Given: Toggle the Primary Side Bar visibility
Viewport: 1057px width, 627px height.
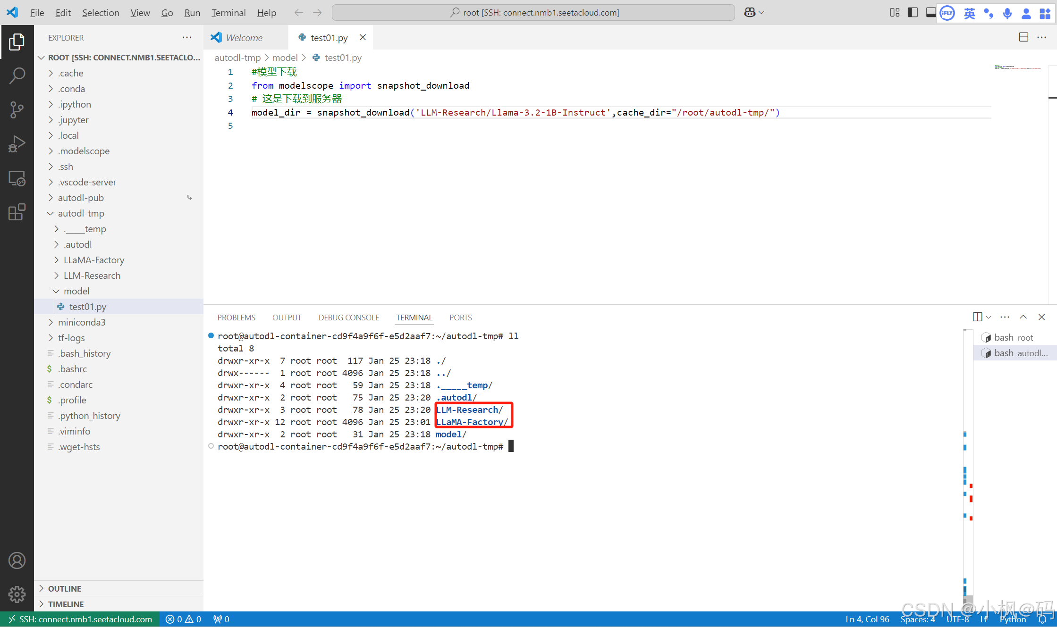Looking at the screenshot, I should 913,12.
